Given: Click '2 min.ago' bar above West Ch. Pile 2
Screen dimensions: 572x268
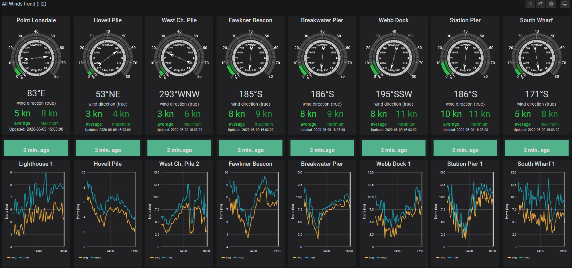Looking at the screenshot, I should [x=179, y=148].
